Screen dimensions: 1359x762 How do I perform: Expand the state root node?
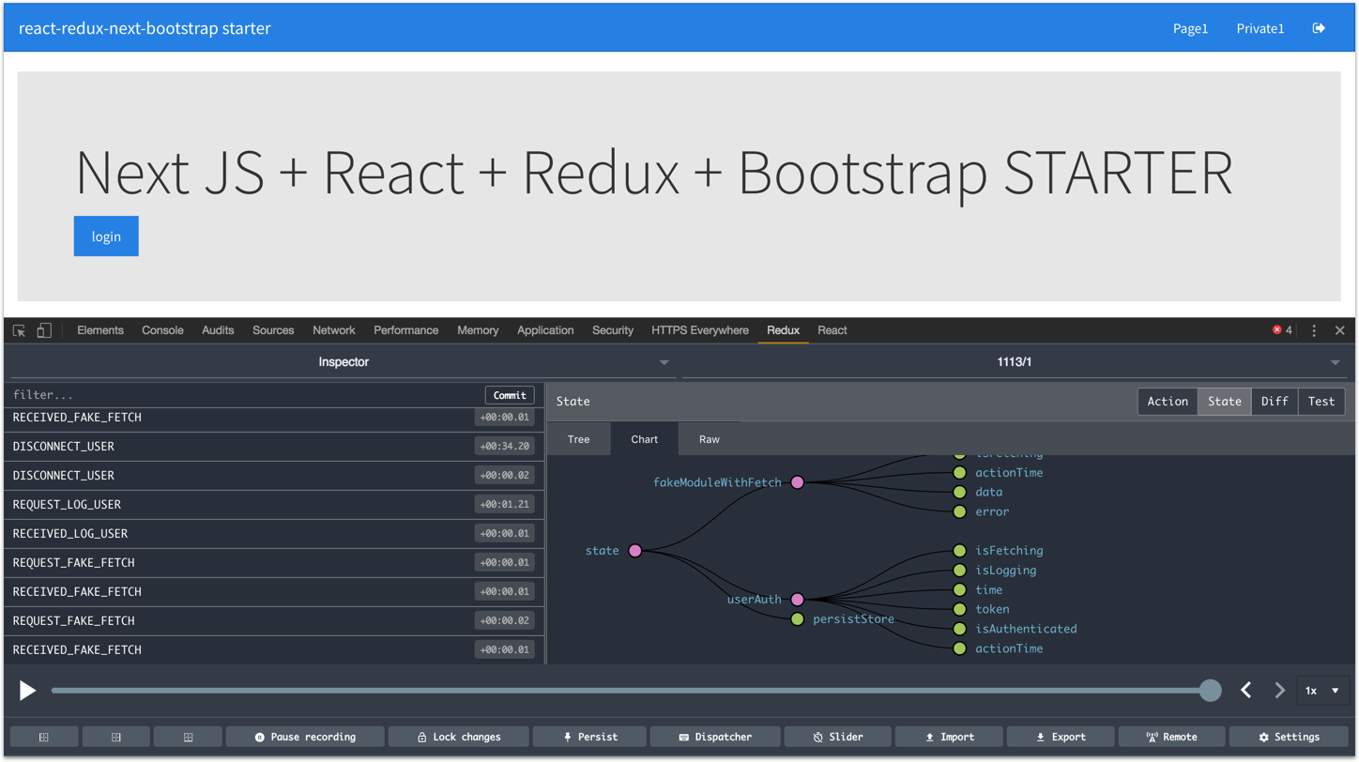tap(635, 551)
